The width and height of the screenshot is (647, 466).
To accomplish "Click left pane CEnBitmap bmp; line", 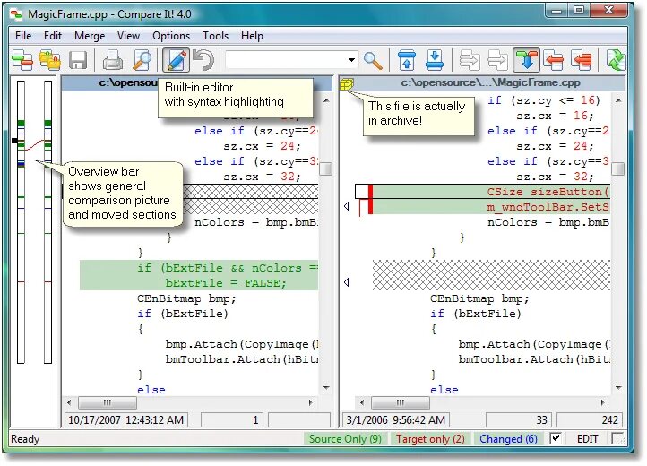I will (186, 298).
